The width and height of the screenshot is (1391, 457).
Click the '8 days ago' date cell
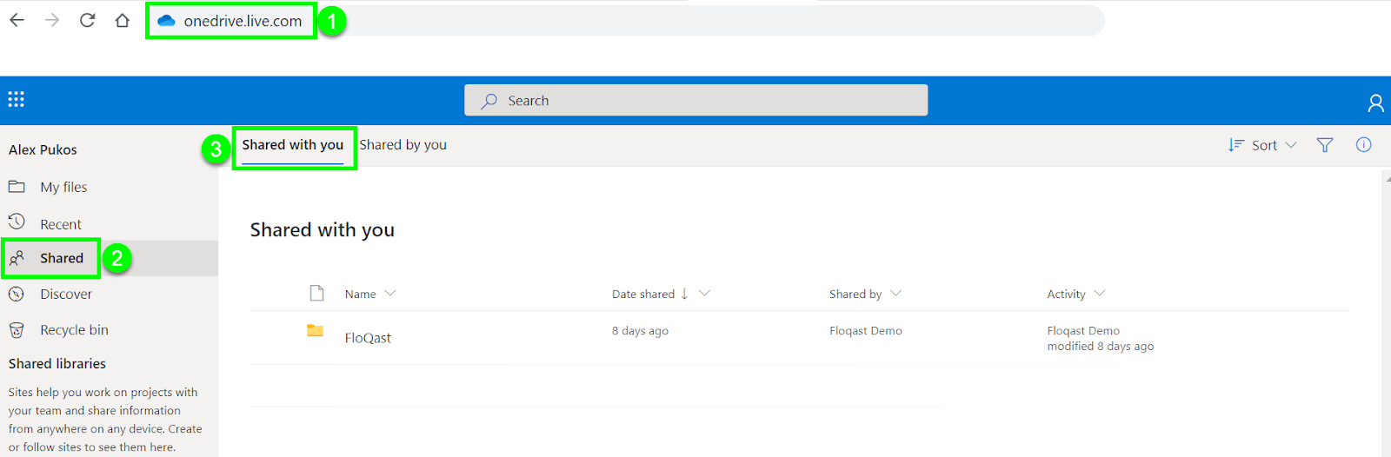pyautogui.click(x=640, y=330)
